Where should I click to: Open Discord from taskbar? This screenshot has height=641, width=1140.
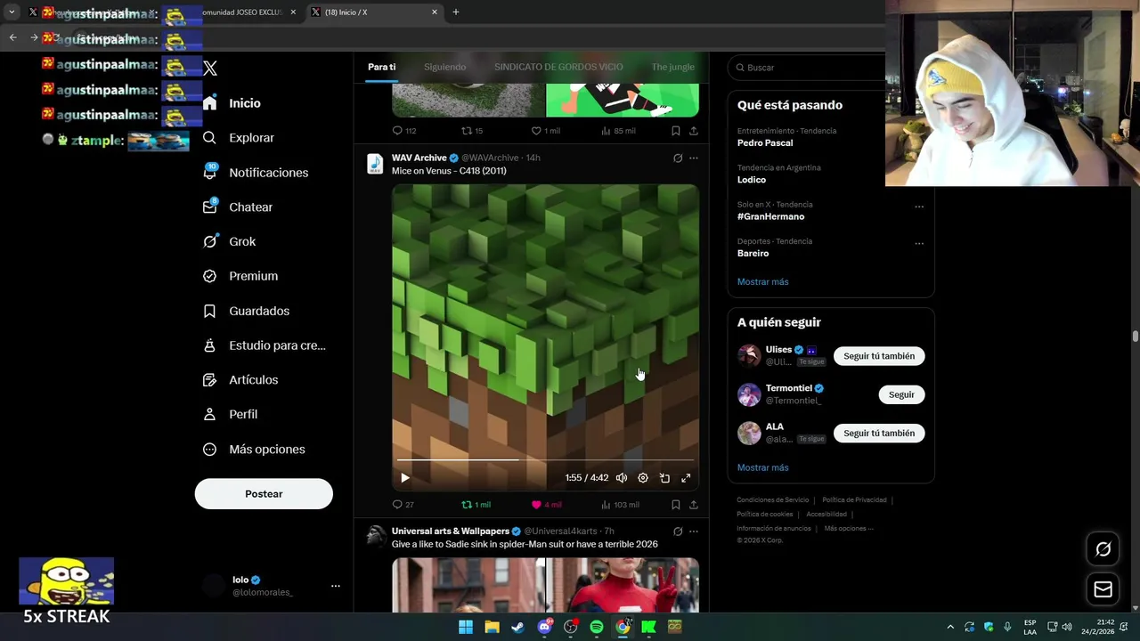coord(544,628)
